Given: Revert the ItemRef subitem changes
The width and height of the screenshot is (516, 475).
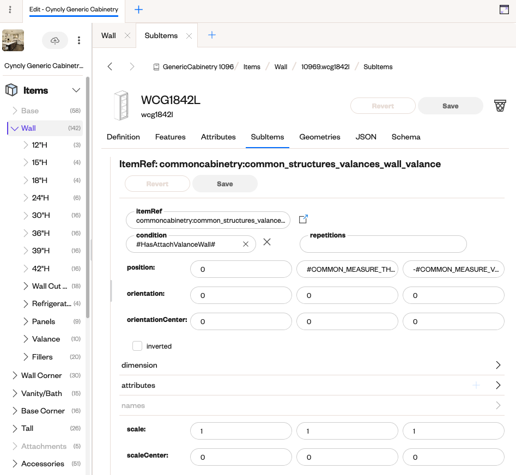Looking at the screenshot, I should coord(157,184).
